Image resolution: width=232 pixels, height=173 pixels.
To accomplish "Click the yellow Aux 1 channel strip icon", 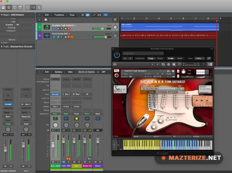I will (x=77, y=119).
